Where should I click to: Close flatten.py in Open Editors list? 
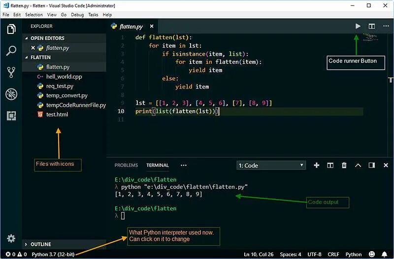tap(33, 48)
